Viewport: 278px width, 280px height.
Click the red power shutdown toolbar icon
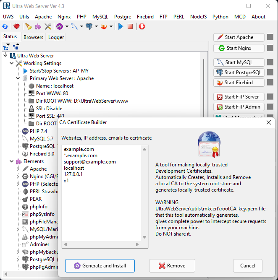(142, 26)
